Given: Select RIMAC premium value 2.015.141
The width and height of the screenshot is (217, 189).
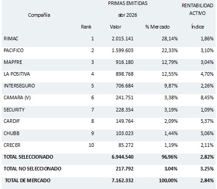Looking at the screenshot, I should (123, 39).
